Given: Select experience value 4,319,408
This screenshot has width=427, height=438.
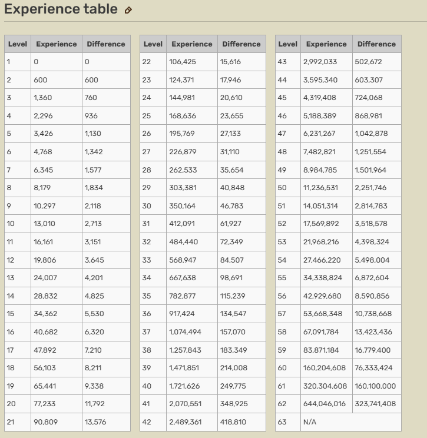Looking at the screenshot, I should [320, 98].
